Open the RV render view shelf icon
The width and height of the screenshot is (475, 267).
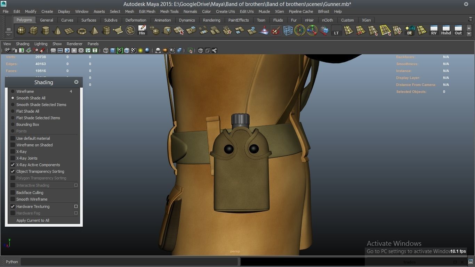tap(434, 31)
